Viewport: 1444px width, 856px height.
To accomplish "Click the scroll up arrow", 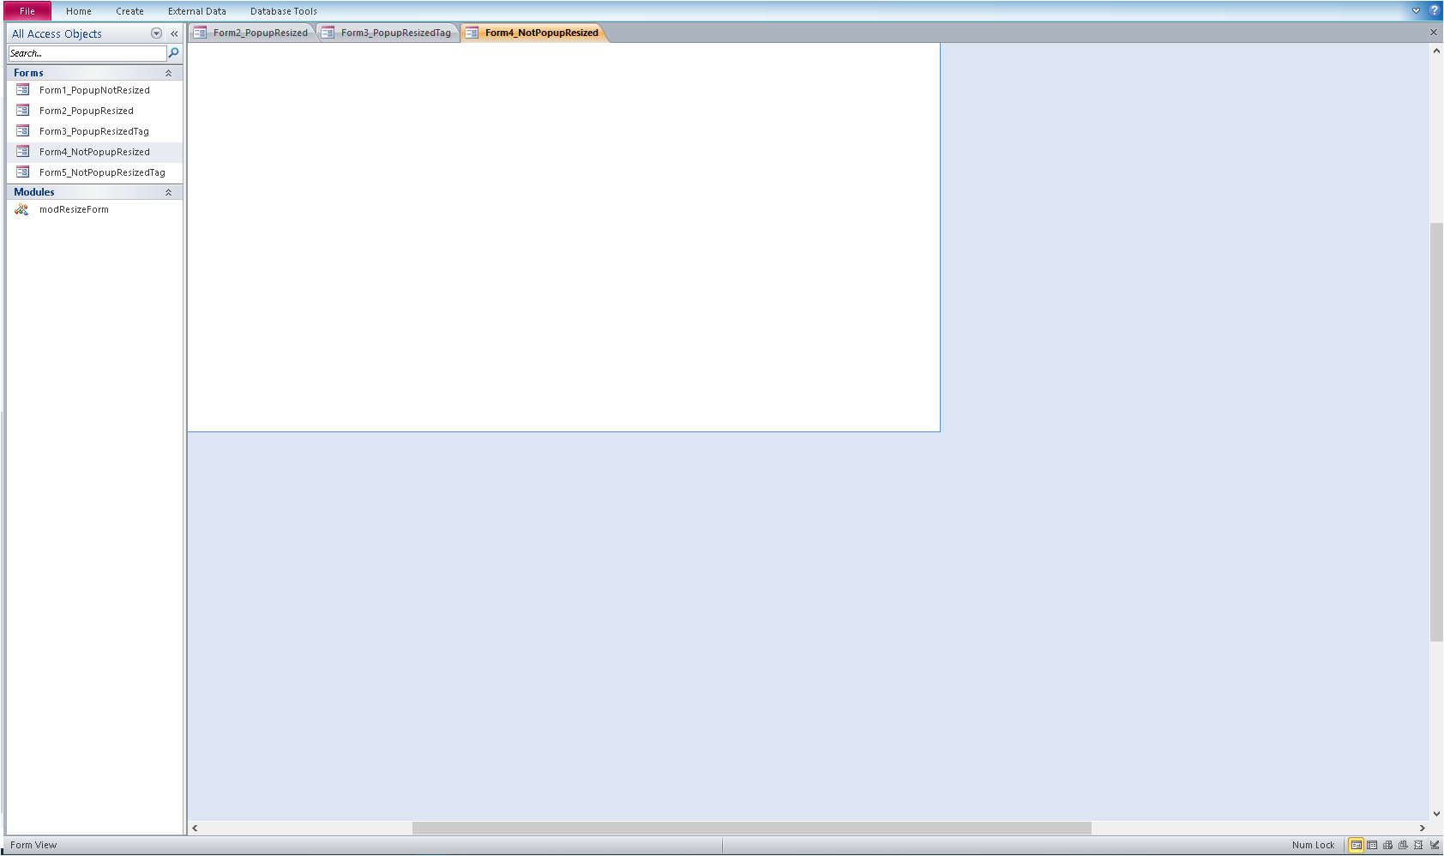I will click(1436, 51).
